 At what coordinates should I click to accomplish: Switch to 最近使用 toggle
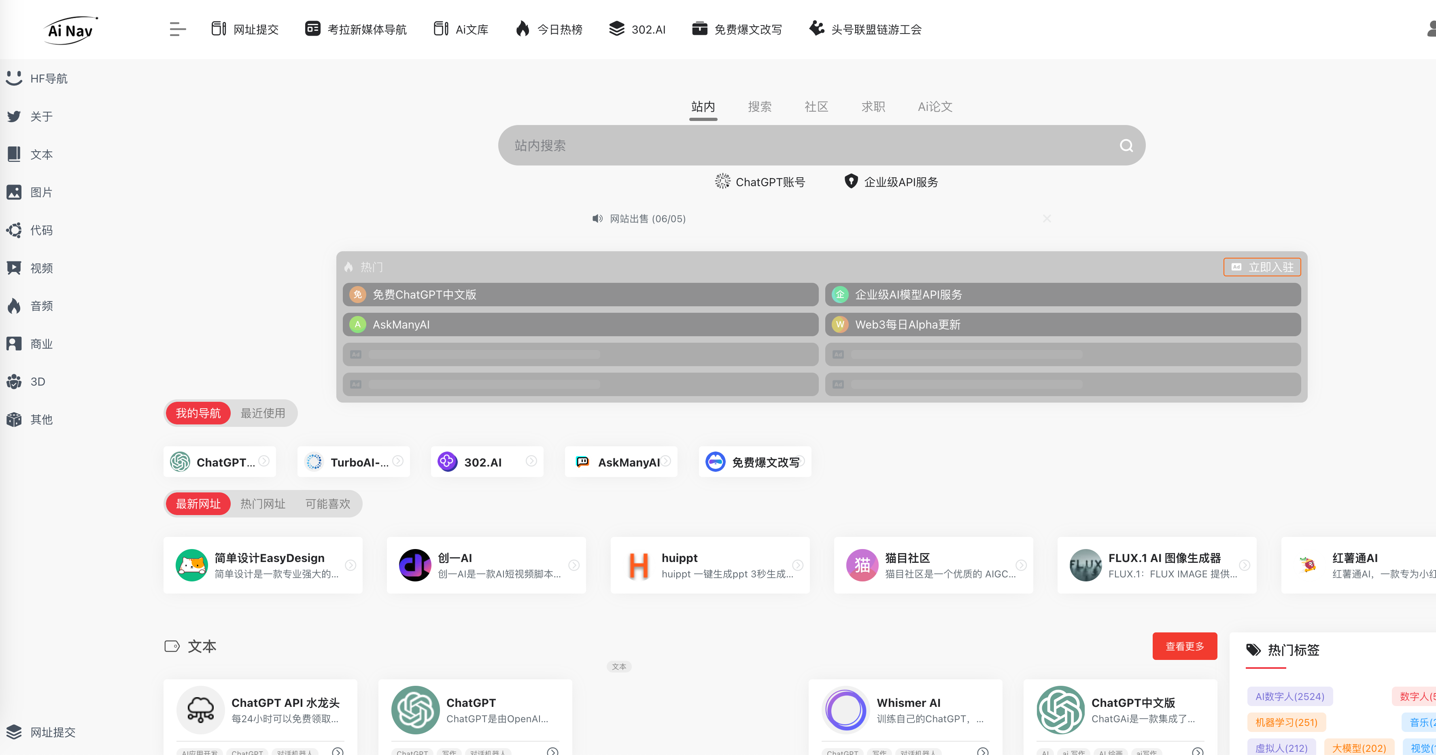pos(263,413)
